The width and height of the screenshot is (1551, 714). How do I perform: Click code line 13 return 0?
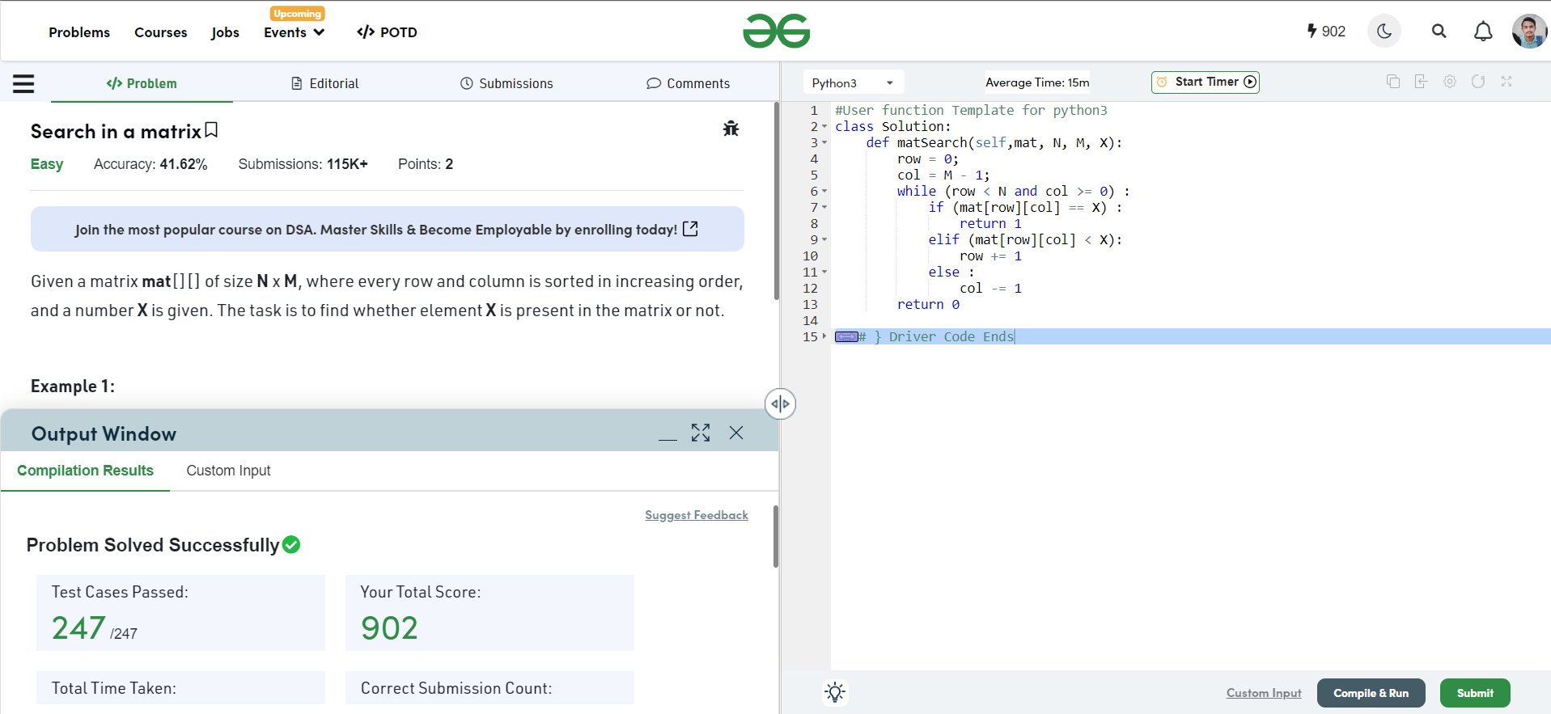pyautogui.click(x=928, y=304)
